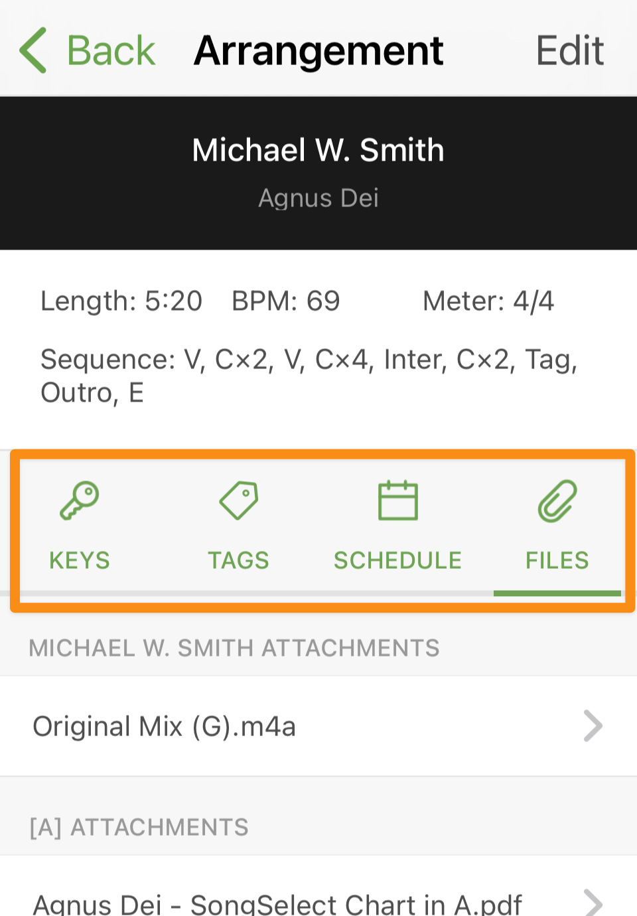Viewport: 637px width, 916px height.
Task: Tap the paperclip Files icon
Action: pyautogui.click(x=557, y=501)
